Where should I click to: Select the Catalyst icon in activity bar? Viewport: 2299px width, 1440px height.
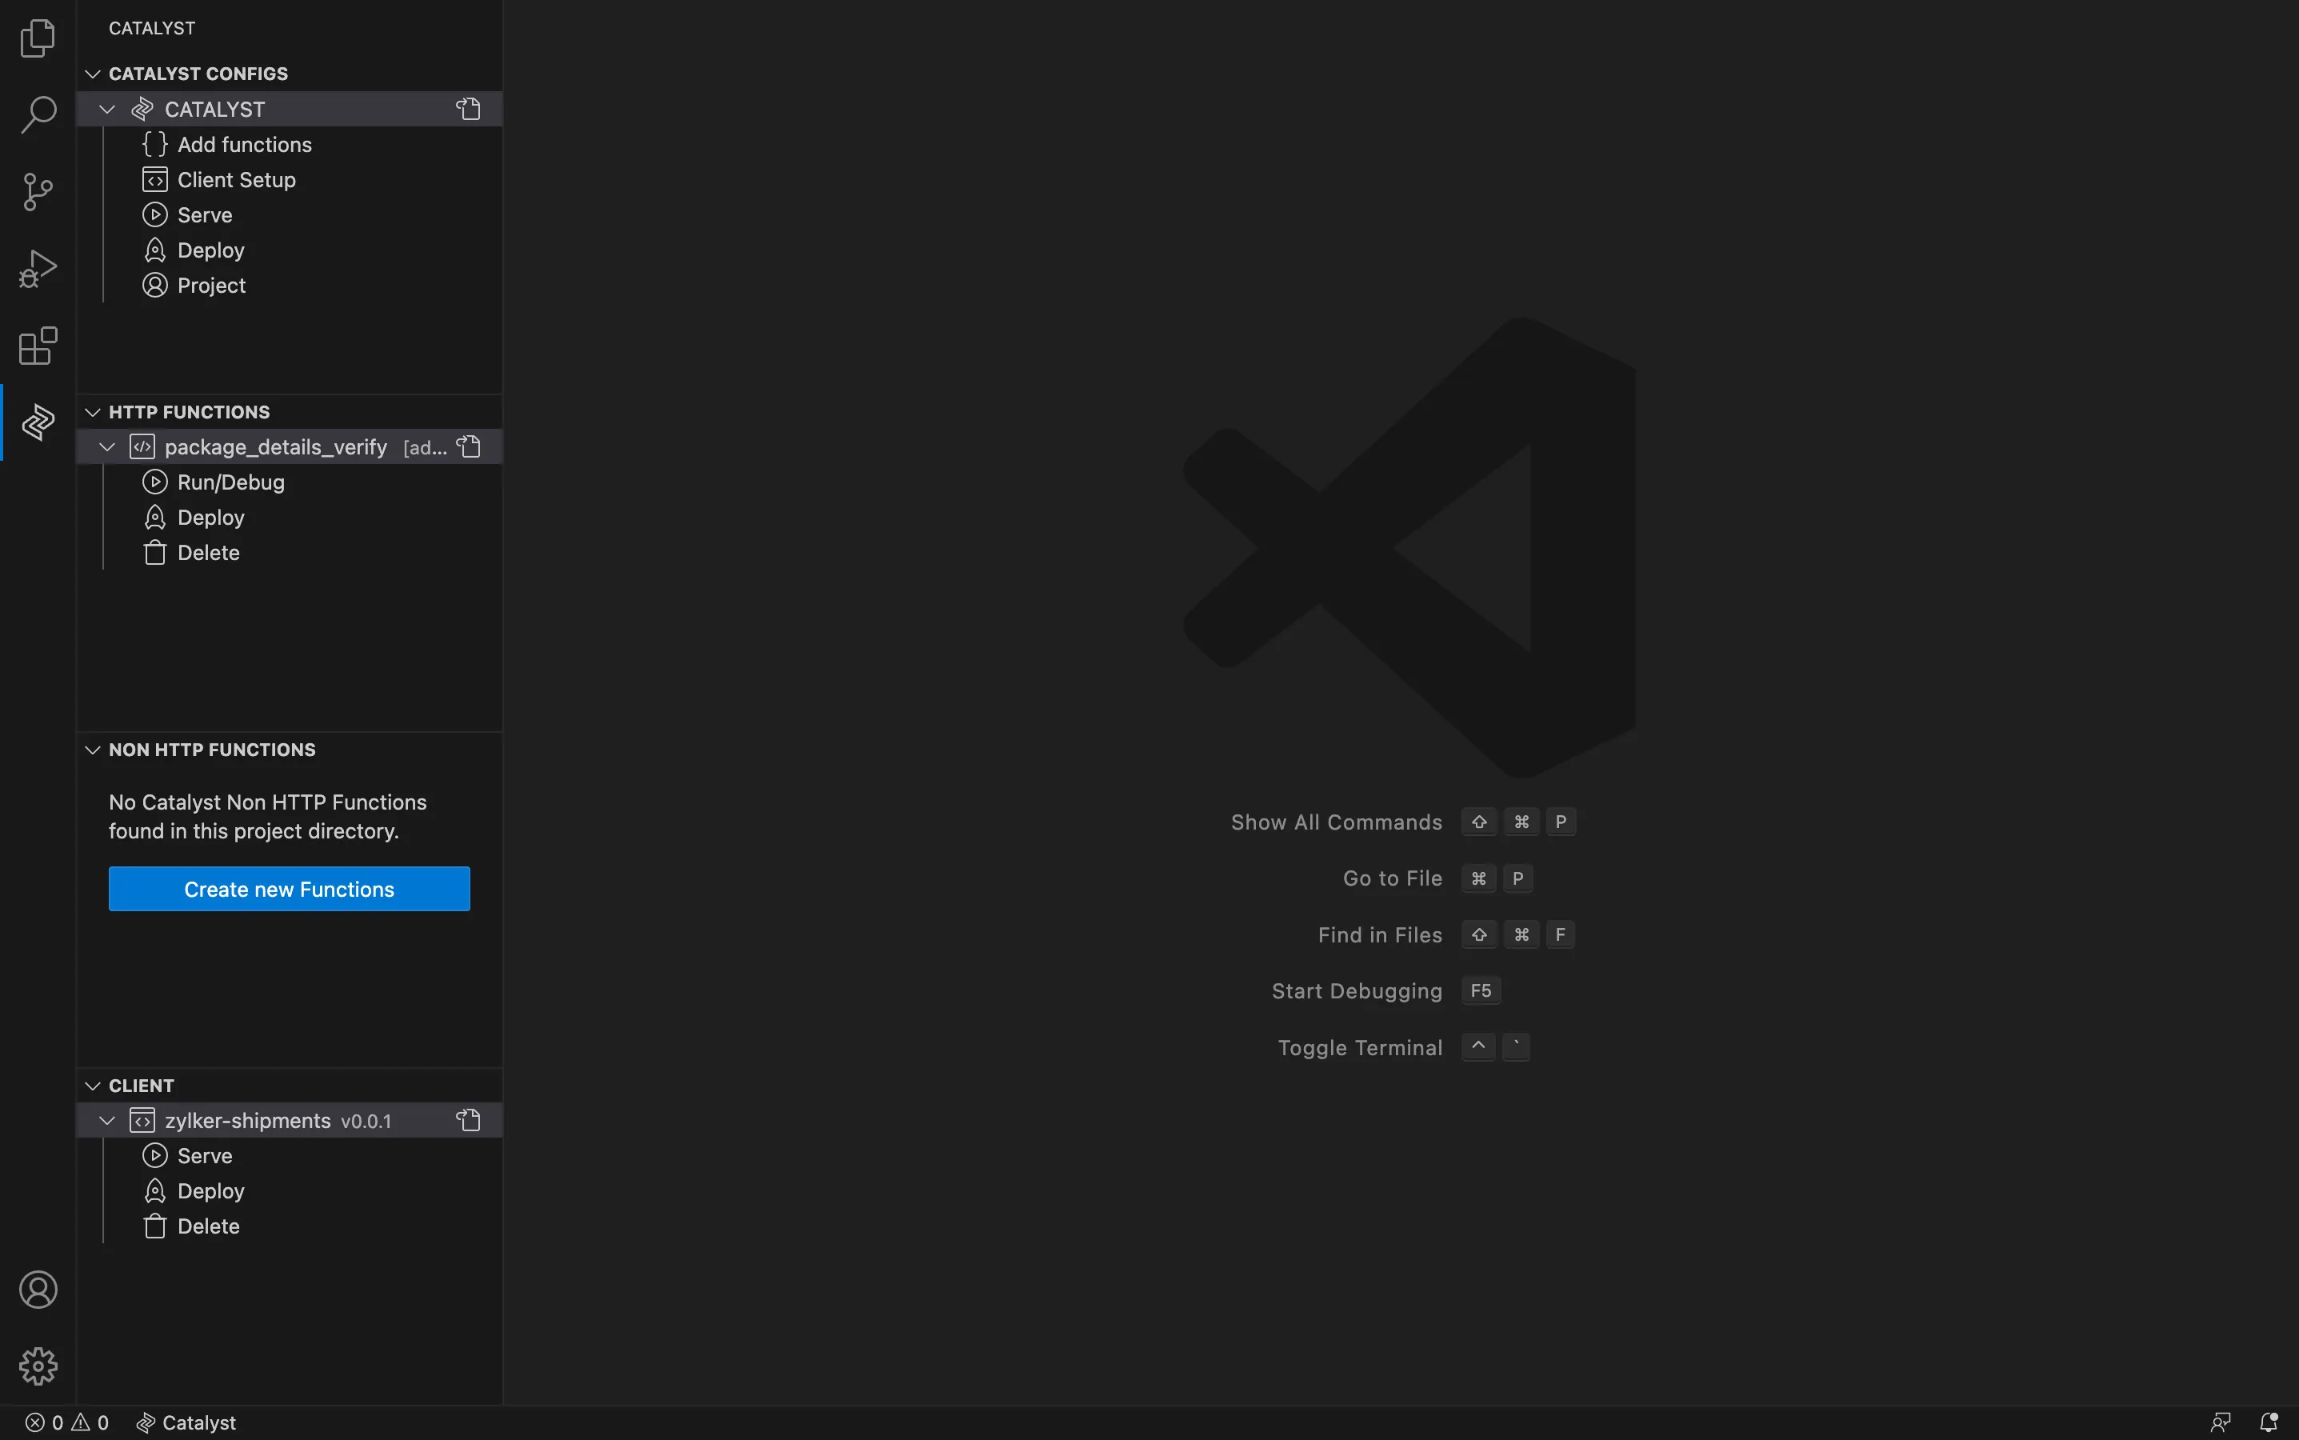click(x=38, y=422)
